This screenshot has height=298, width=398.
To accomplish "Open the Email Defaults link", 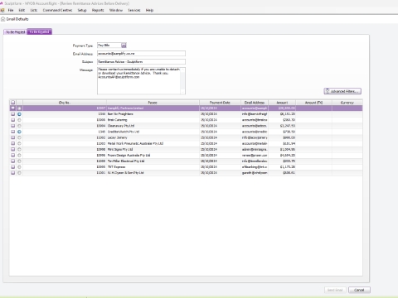I will click(17, 19).
